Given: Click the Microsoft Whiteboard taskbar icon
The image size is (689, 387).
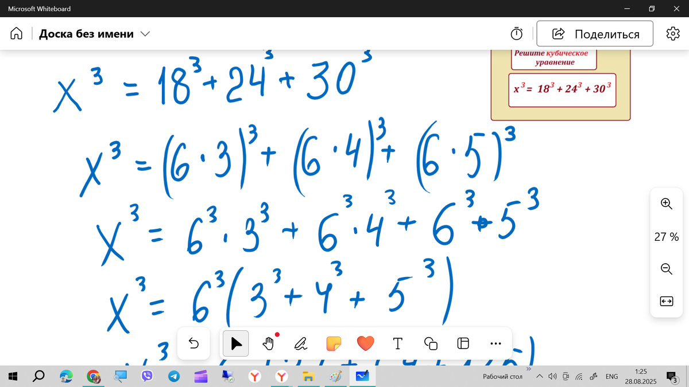Looking at the screenshot, I should pyautogui.click(x=362, y=376).
